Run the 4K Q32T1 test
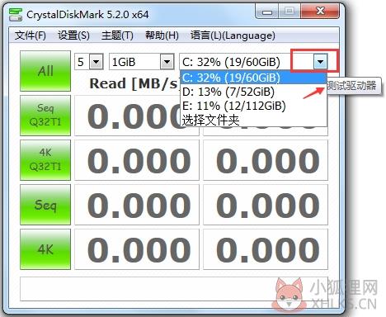386x317 pixels. coord(45,160)
